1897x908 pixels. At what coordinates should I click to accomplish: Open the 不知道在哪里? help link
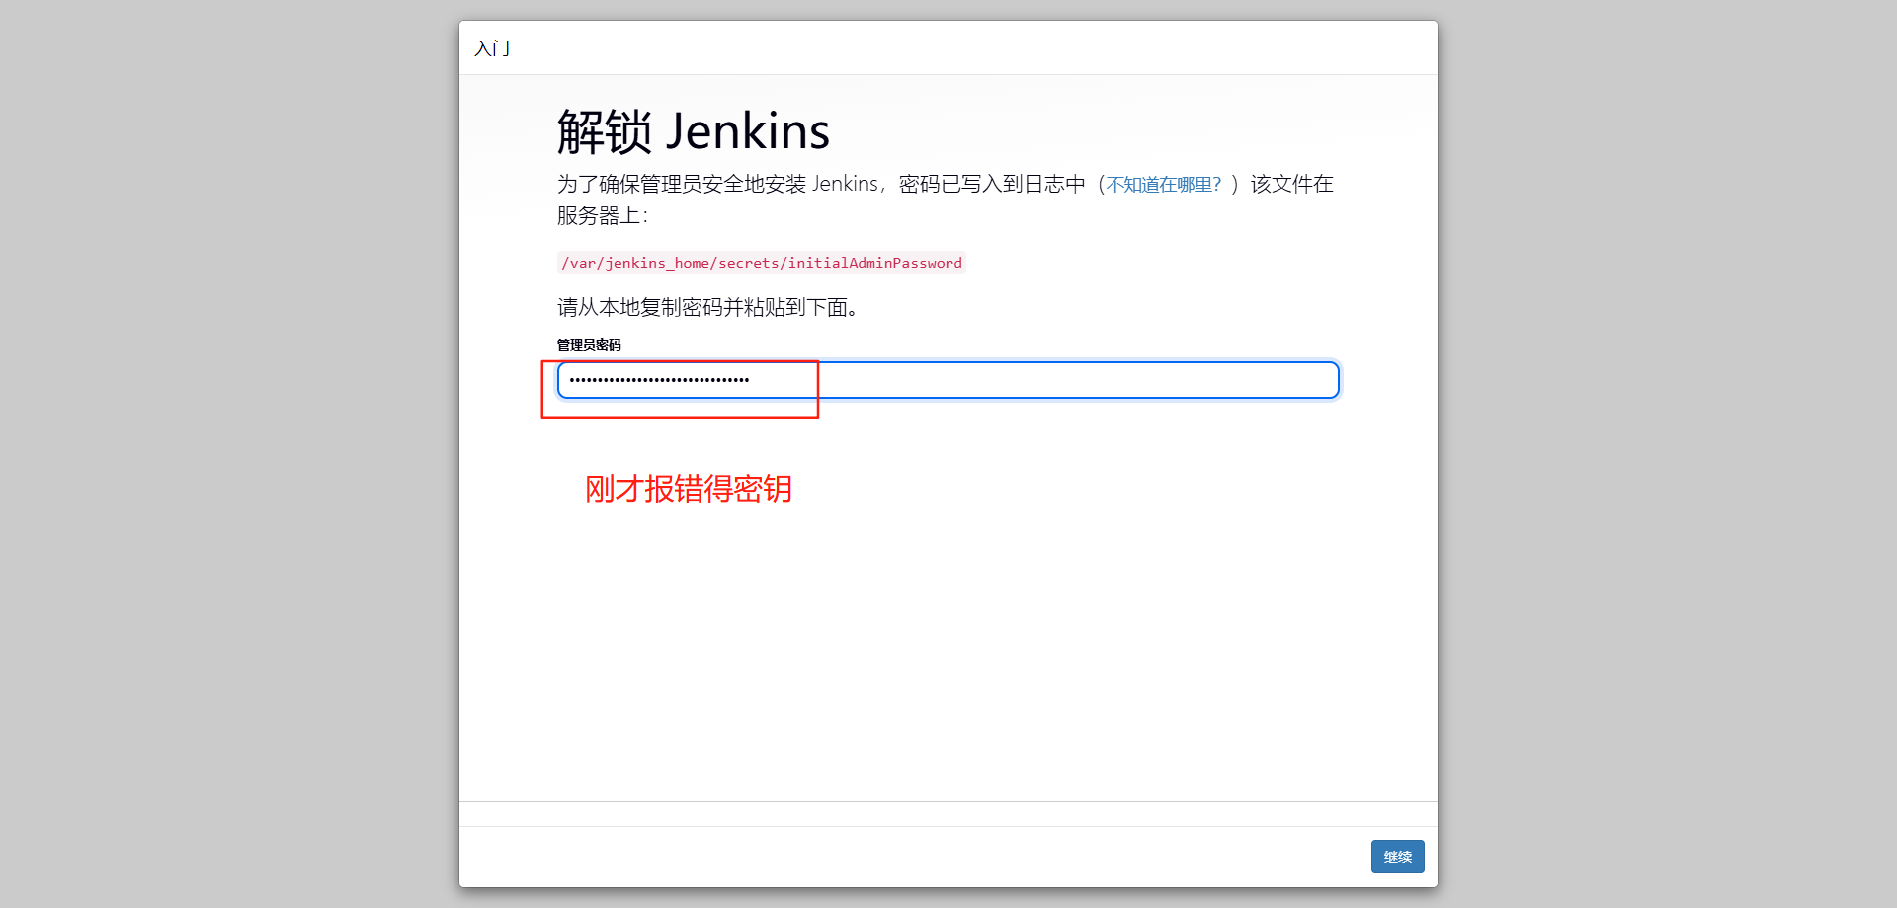coord(1163,185)
